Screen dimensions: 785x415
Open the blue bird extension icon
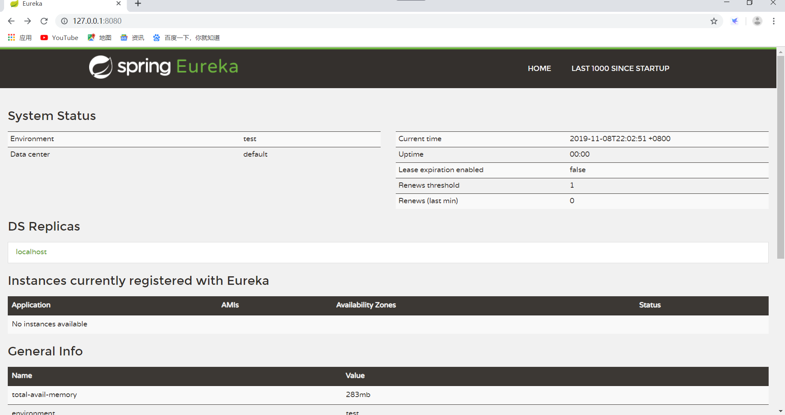point(735,21)
